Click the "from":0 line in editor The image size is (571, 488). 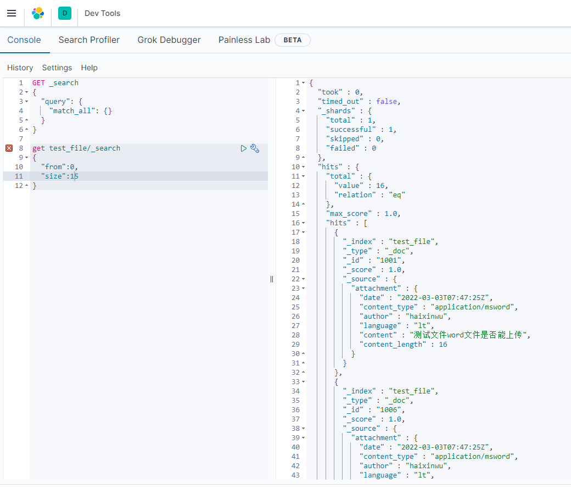coord(59,167)
